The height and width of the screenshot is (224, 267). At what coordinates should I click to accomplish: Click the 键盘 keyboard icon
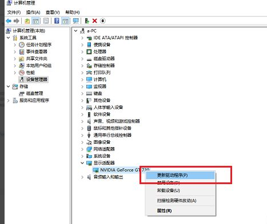(89, 93)
